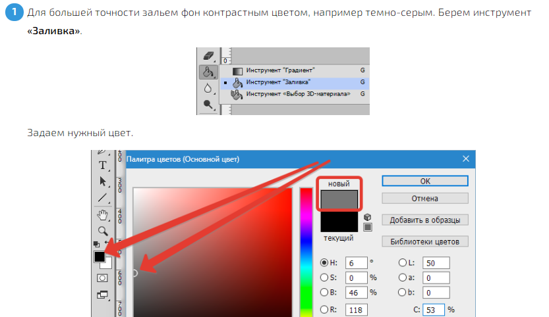549x317 pixels.
Task: Click the B brightness value field
Action: coord(355,293)
